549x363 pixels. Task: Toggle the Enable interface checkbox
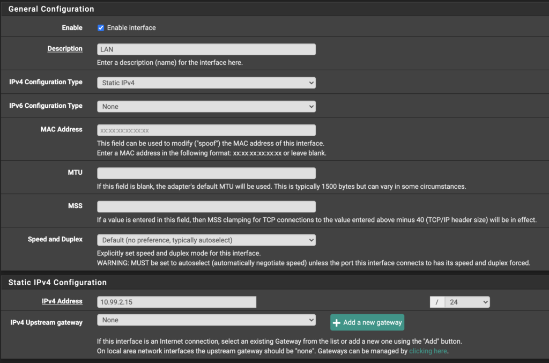101,27
